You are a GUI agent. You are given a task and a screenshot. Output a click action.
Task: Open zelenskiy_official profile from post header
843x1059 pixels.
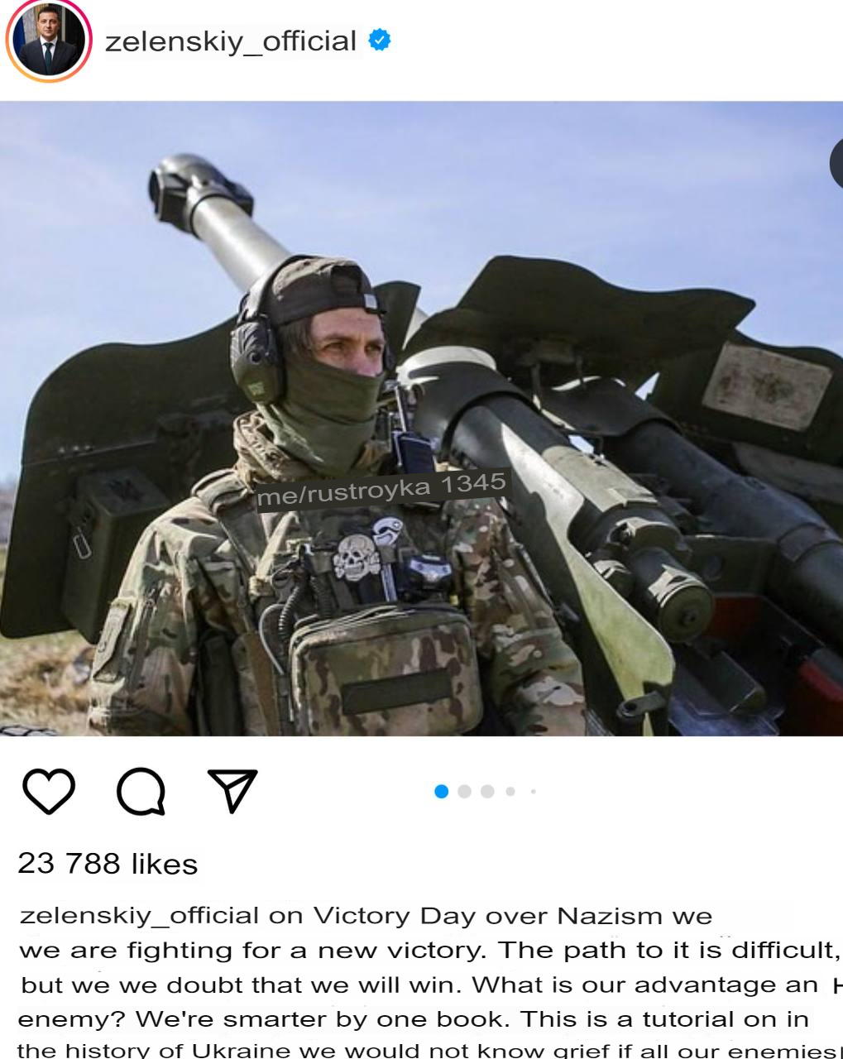(x=231, y=41)
